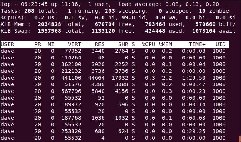
Task: Click swap free value 1133120
Action: 103,31
